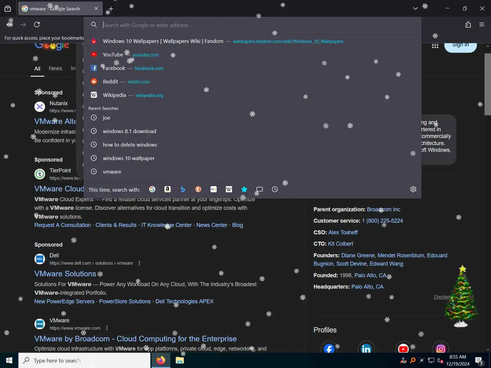Search within Bookmarks using the star icon
Screen dimensions: 491x368
(244, 189)
